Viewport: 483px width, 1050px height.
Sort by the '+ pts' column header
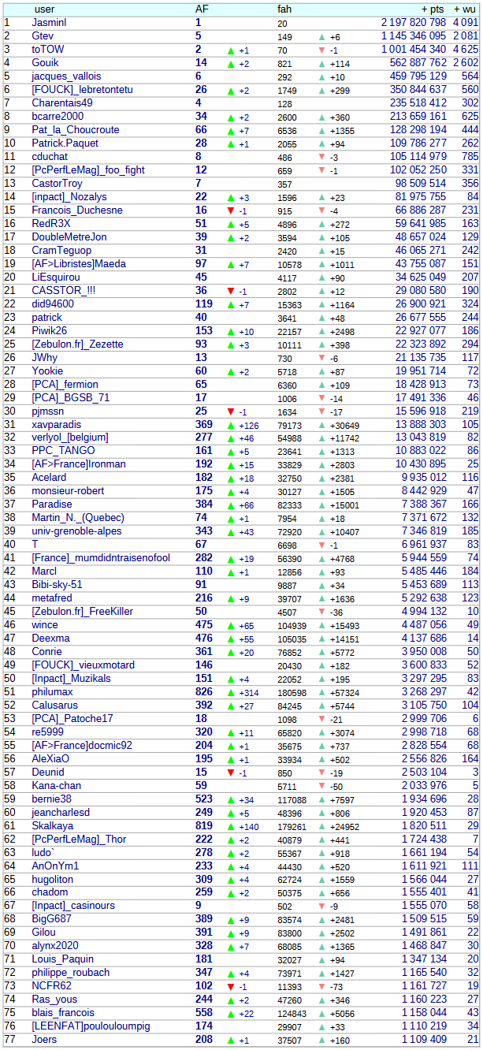click(x=431, y=9)
